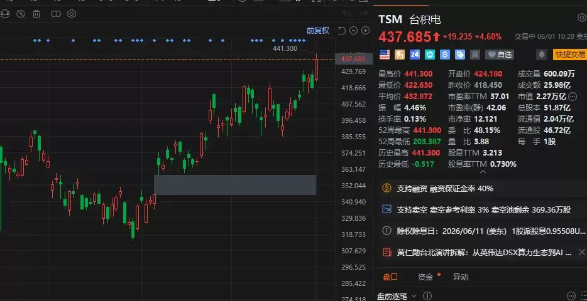Click the orange 快捷交易 button
The width and height of the screenshot is (587, 301).
click(x=570, y=55)
